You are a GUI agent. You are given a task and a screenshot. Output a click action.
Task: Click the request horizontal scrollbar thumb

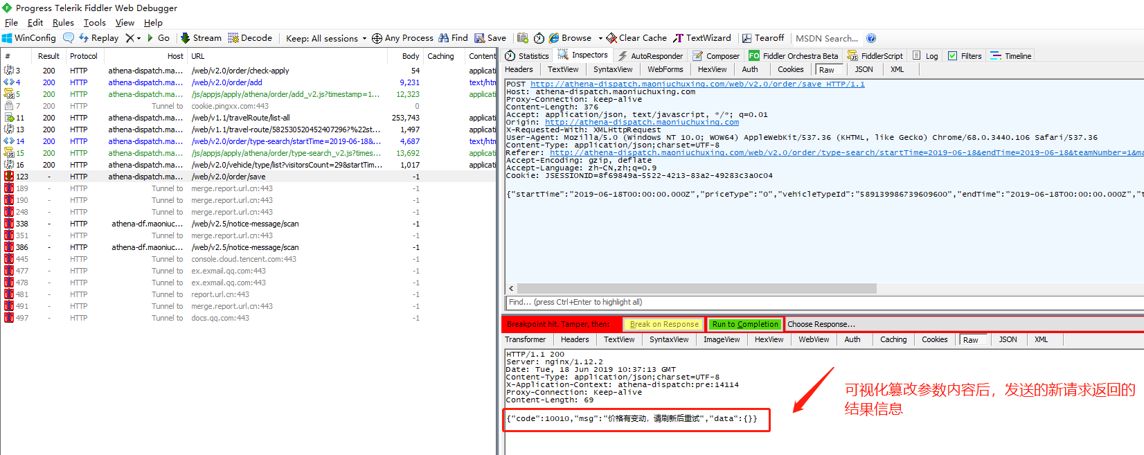pos(697,288)
